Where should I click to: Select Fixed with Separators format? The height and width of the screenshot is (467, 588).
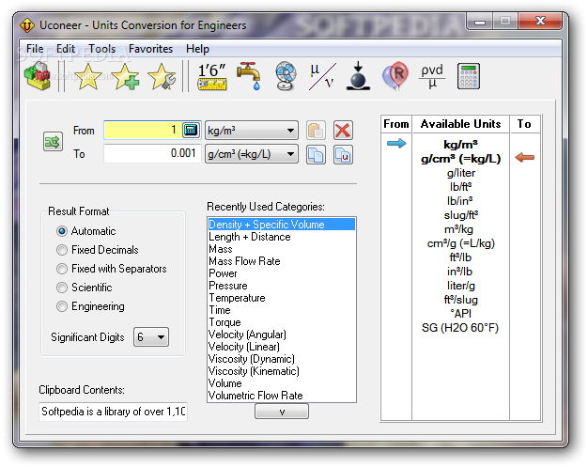pyautogui.click(x=112, y=269)
